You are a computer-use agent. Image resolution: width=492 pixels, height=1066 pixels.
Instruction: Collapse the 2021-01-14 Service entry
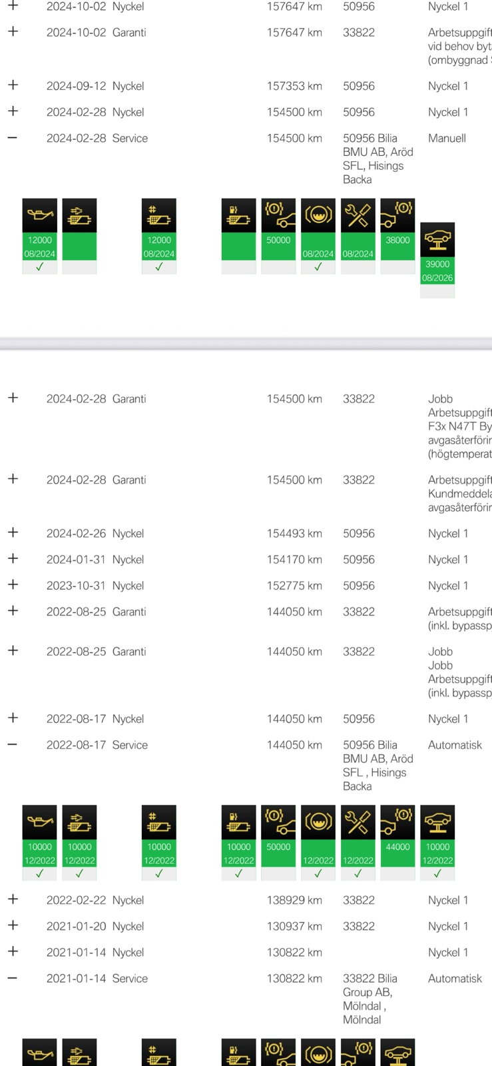point(13,978)
